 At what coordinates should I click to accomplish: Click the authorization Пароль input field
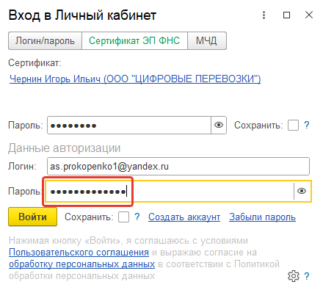coord(170,192)
